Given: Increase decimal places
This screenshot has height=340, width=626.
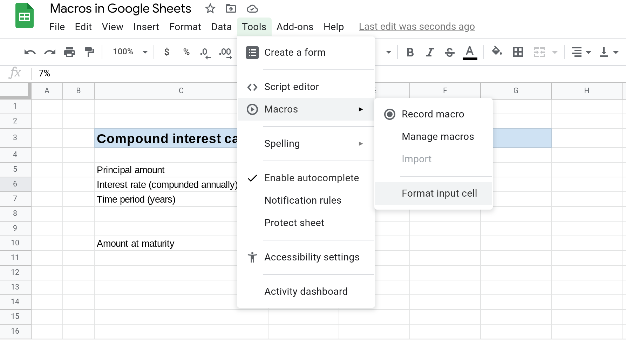Looking at the screenshot, I should tap(225, 53).
